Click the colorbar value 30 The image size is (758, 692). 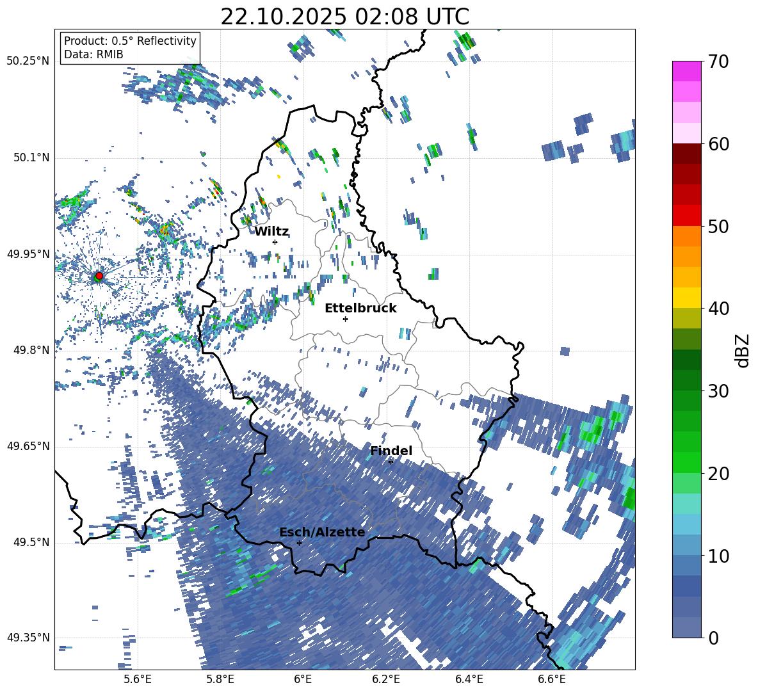[719, 391]
